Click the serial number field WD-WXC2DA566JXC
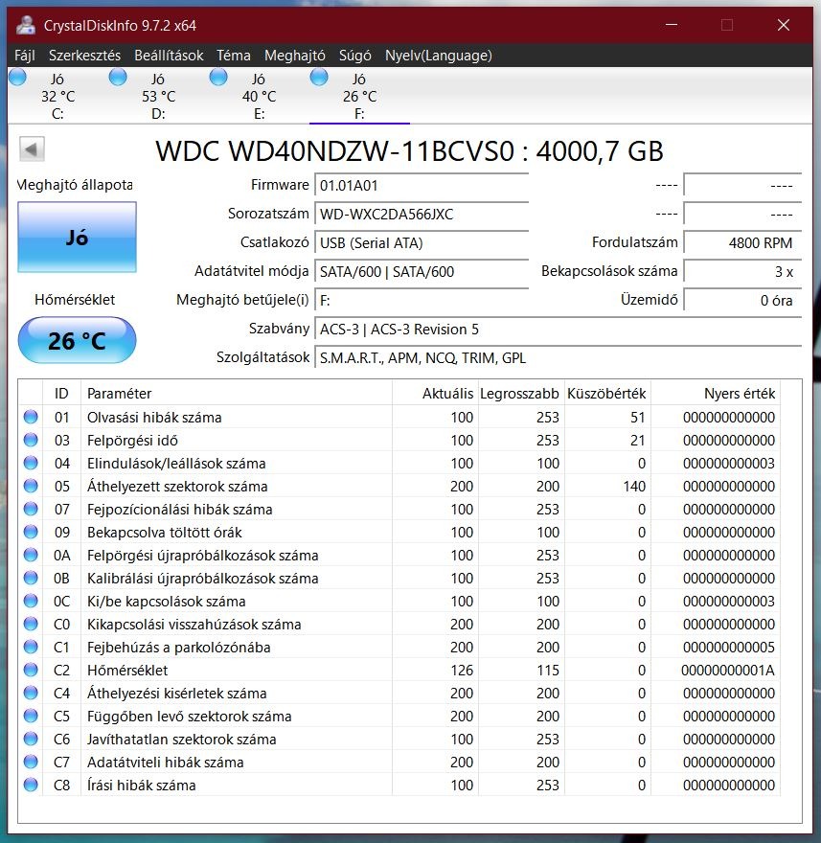 [x=422, y=214]
